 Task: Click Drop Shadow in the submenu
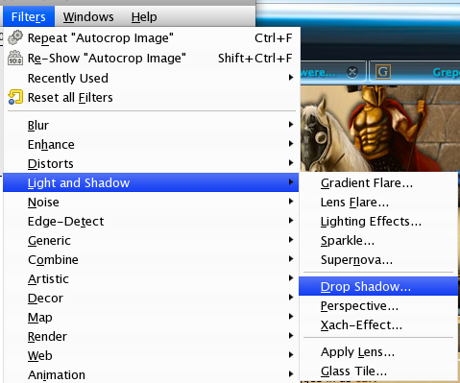pyautogui.click(x=378, y=286)
